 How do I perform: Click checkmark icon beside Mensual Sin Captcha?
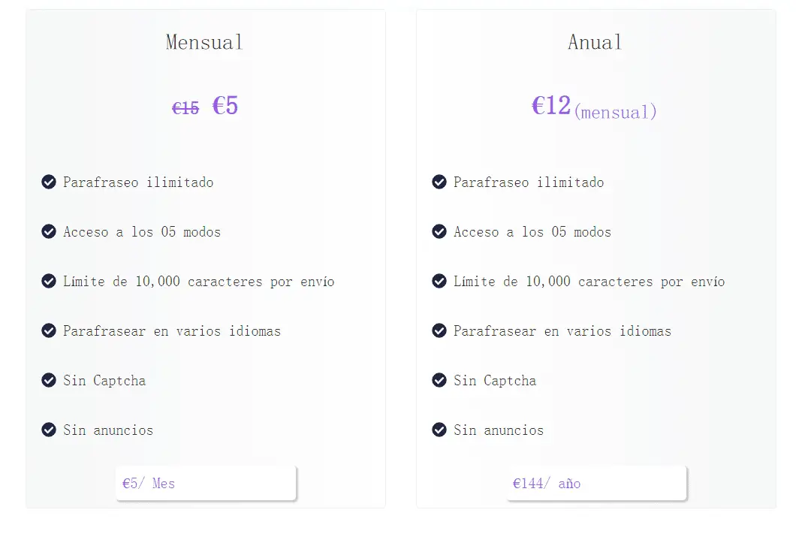(49, 380)
